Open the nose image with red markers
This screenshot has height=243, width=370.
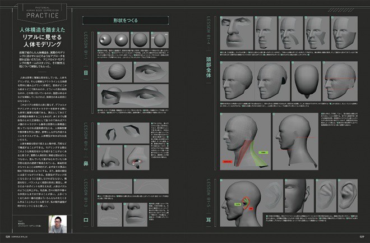click(137, 158)
